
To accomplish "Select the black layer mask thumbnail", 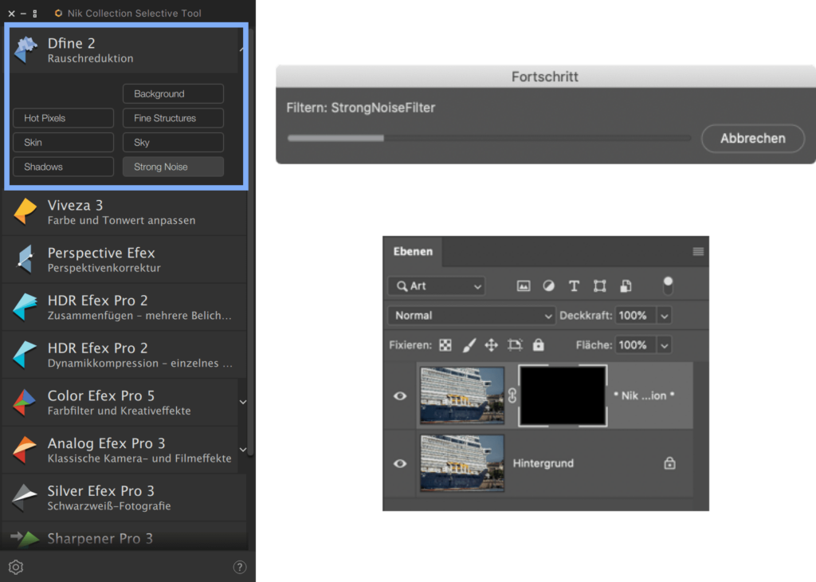I will [563, 395].
